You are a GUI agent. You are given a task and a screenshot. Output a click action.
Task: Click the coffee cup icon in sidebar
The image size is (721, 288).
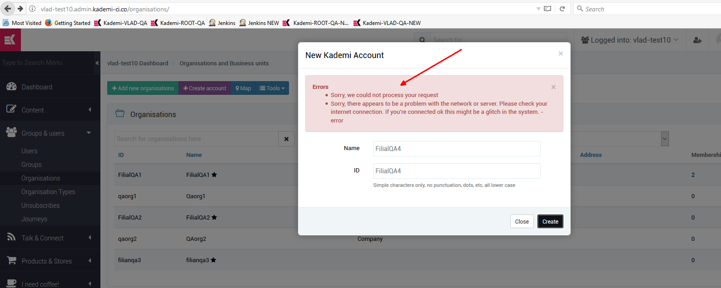[x=11, y=283]
